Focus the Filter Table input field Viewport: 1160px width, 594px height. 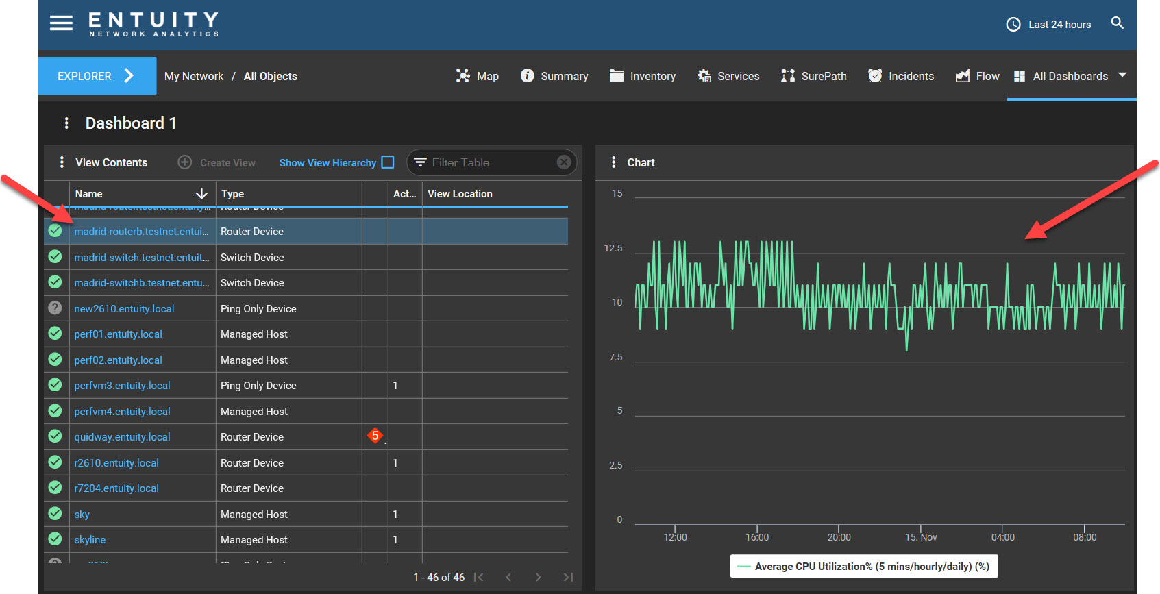click(490, 162)
